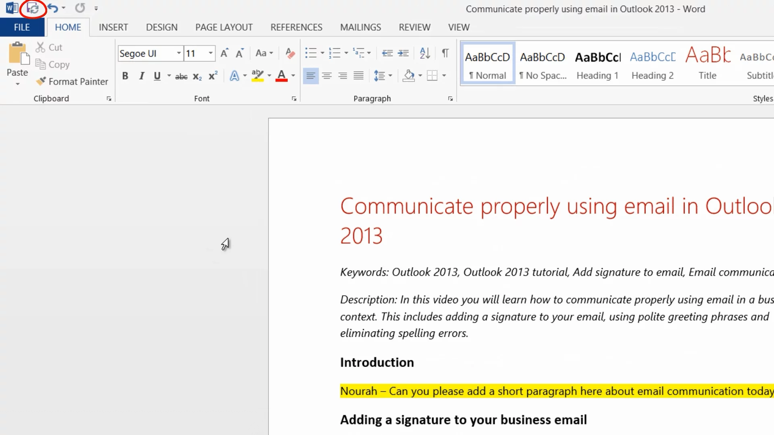Click the Sort A-Z icon
Image resolution: width=774 pixels, height=435 pixels.
coord(424,53)
